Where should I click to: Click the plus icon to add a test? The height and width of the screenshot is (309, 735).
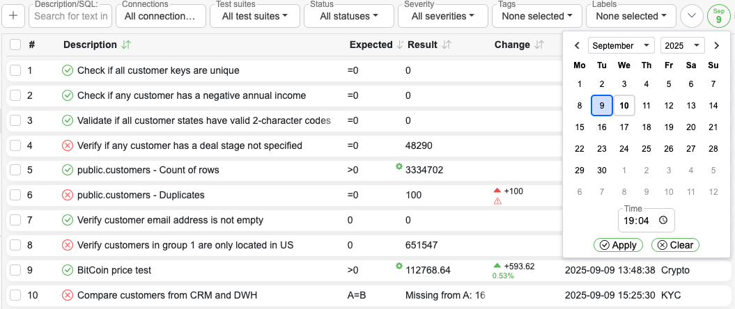(15, 15)
